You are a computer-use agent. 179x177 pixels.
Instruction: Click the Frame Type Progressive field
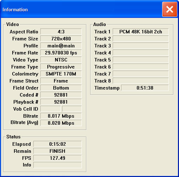click(61, 67)
